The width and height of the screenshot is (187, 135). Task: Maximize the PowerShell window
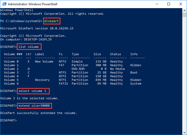click(169, 4)
